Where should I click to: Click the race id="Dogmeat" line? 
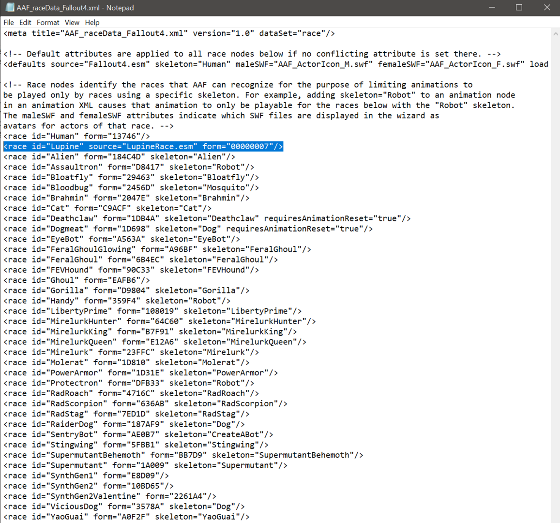pyautogui.click(x=188, y=229)
